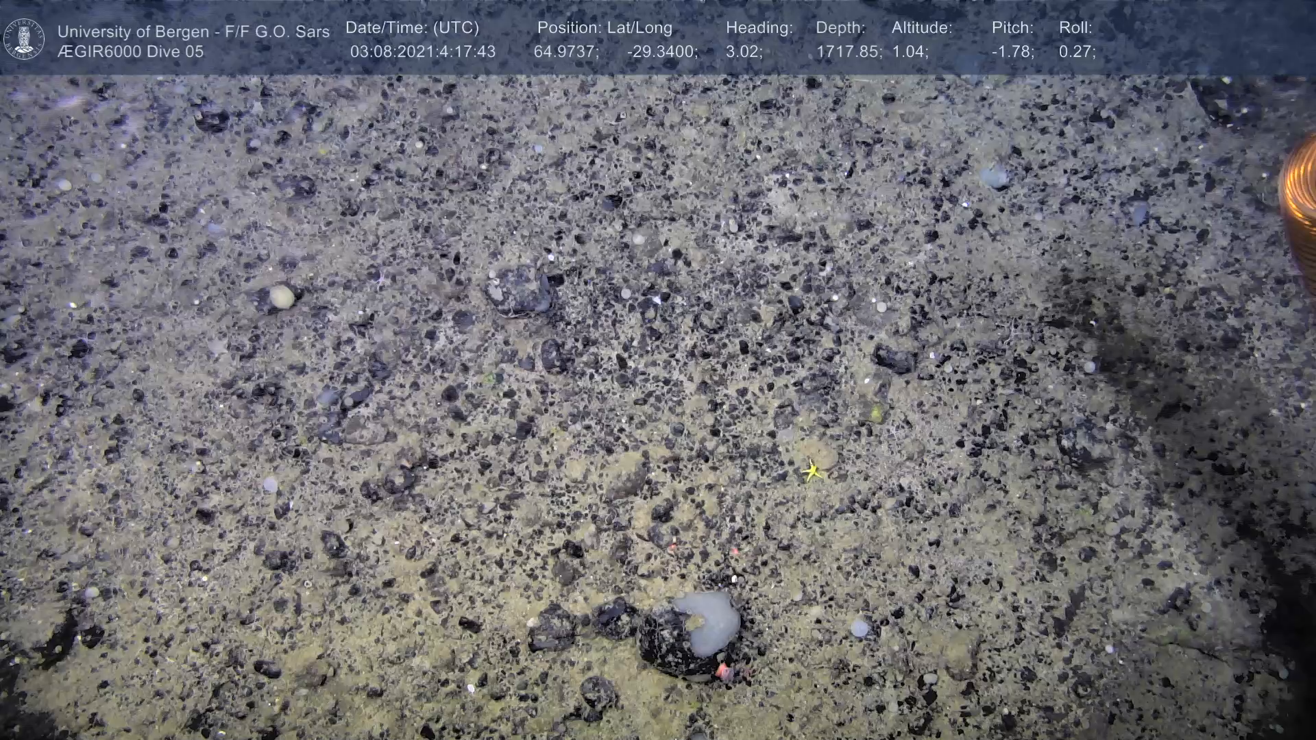Click the 'Position: Lat/Long' header
This screenshot has height=740, width=1316.
coord(604,28)
